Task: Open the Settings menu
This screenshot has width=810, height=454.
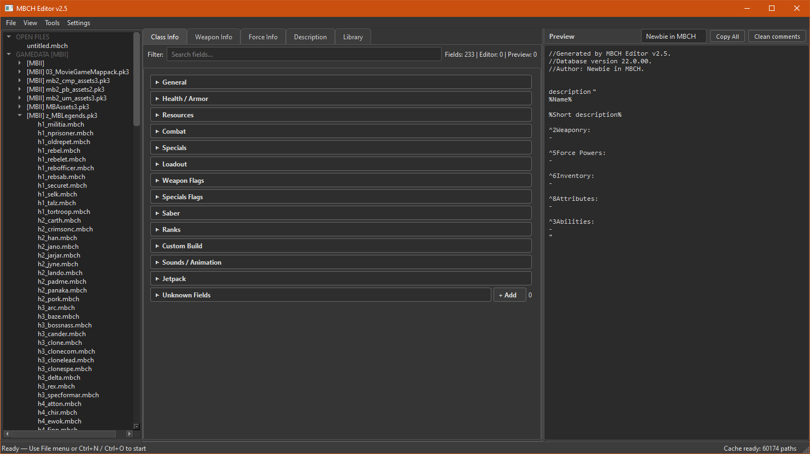Action: pyautogui.click(x=79, y=23)
